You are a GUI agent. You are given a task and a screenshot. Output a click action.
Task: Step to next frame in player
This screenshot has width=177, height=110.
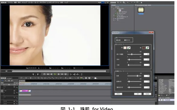[x=59, y=74]
